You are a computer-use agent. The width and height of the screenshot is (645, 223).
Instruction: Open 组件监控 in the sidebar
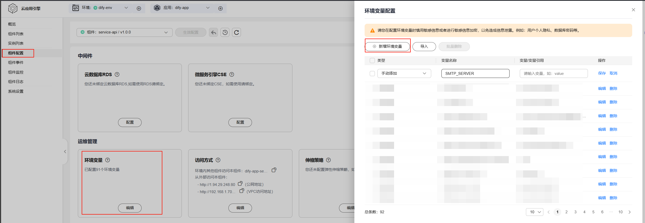(16, 72)
